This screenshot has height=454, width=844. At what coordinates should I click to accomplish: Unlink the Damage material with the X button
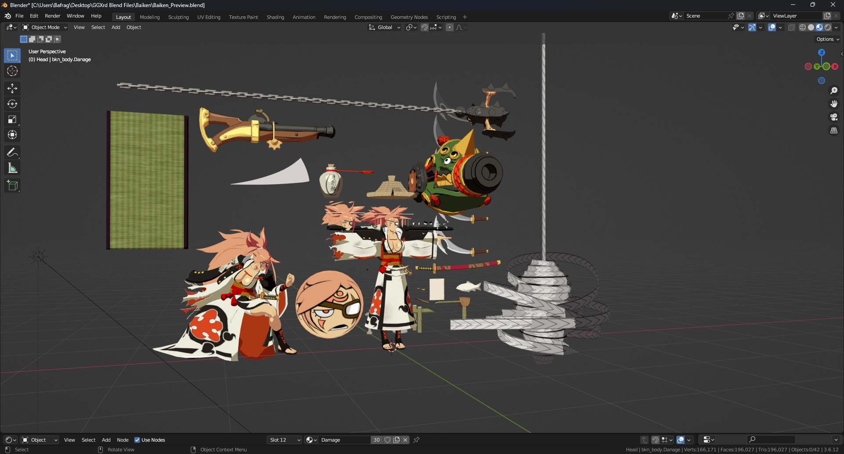(x=405, y=440)
